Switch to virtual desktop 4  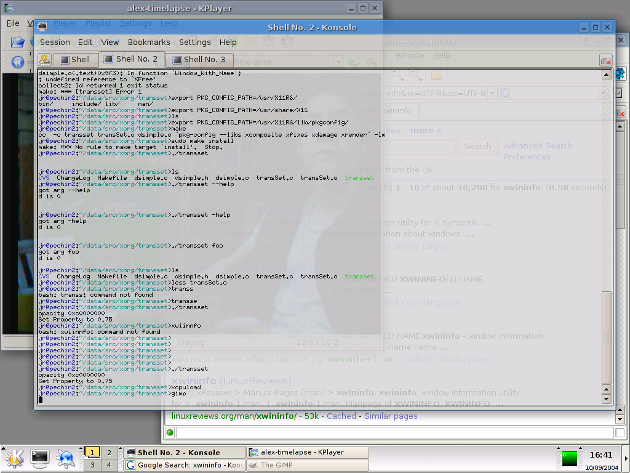point(109,465)
